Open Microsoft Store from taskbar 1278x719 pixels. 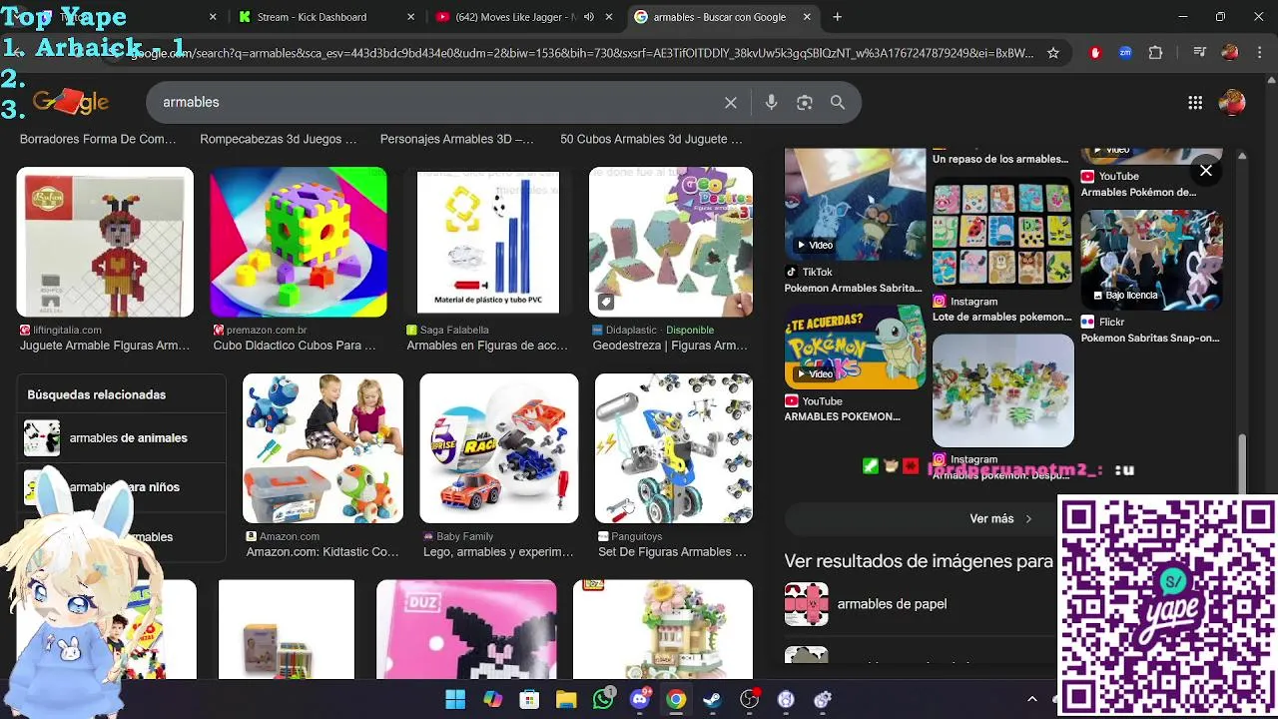click(529, 699)
